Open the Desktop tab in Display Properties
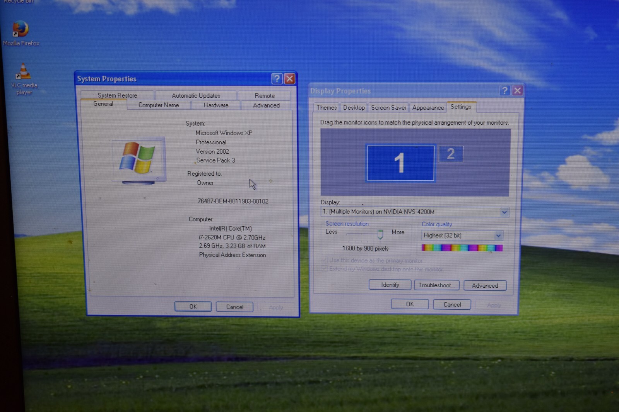Viewport: 619px width, 412px height. point(354,108)
